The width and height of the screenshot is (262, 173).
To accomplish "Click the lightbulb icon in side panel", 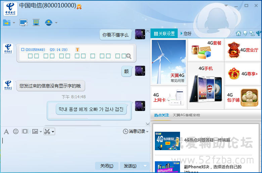I will point(245,34).
